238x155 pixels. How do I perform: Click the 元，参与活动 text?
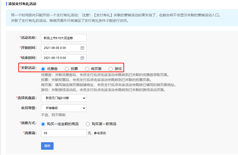(97, 133)
